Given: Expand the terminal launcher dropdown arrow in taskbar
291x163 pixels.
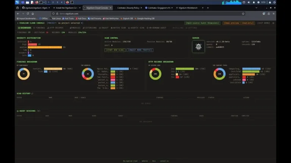Looking at the screenshot, I should point(44,2).
